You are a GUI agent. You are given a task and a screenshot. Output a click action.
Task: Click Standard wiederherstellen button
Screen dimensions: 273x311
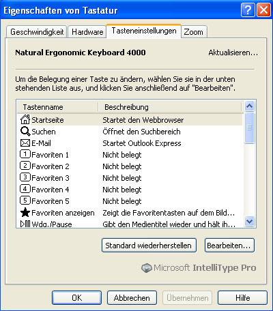149,246
